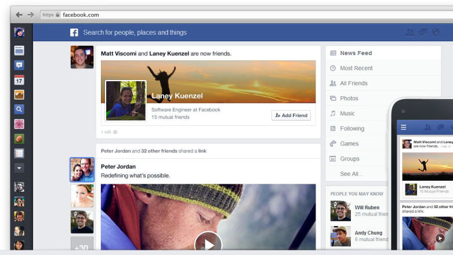Open Matt Viscomi's name link in the story
Screen dimensions: 453x255
[118, 53]
